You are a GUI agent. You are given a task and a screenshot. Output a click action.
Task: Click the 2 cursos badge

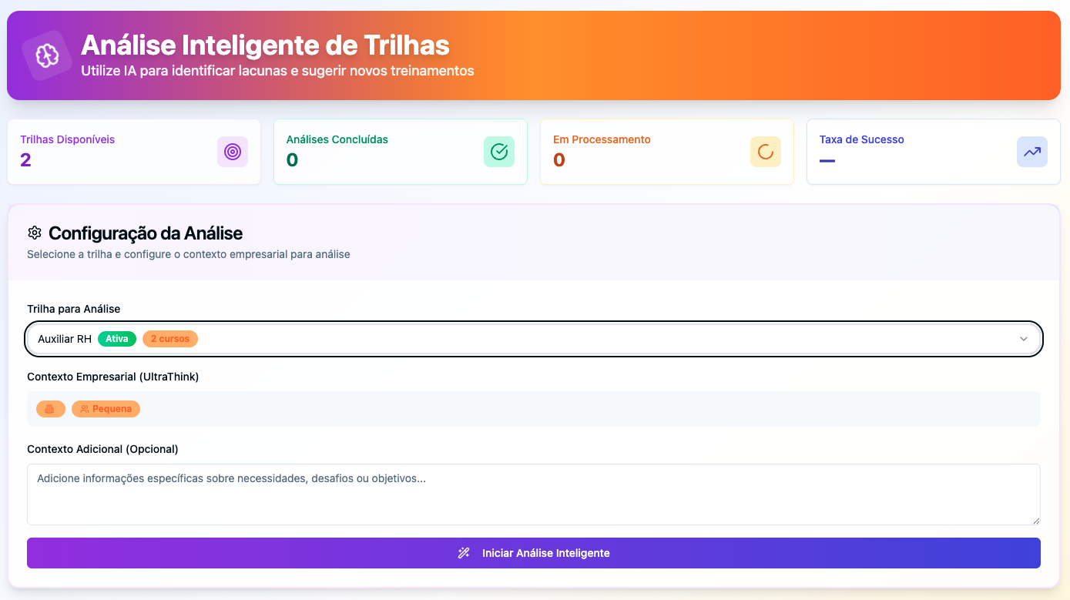click(169, 338)
